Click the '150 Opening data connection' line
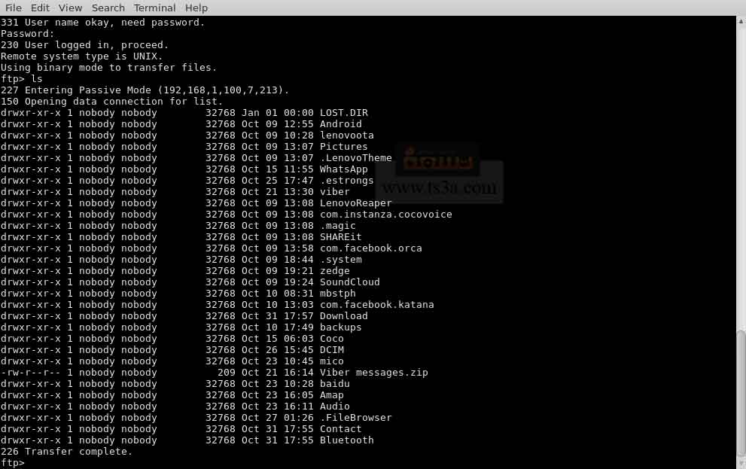The image size is (746, 469). click(112, 102)
